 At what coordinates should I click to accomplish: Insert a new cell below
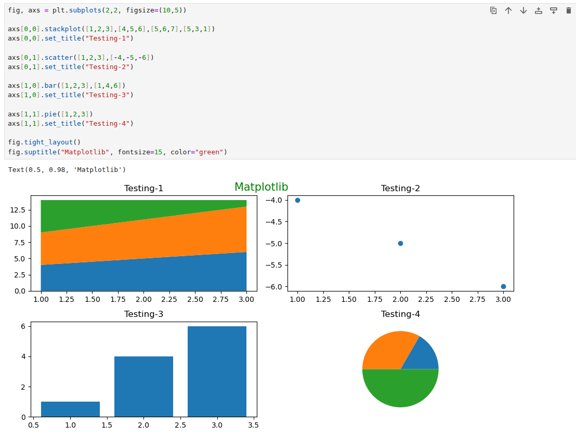(x=553, y=10)
